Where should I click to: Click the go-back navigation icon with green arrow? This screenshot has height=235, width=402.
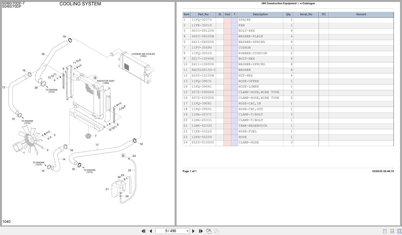coord(209,231)
